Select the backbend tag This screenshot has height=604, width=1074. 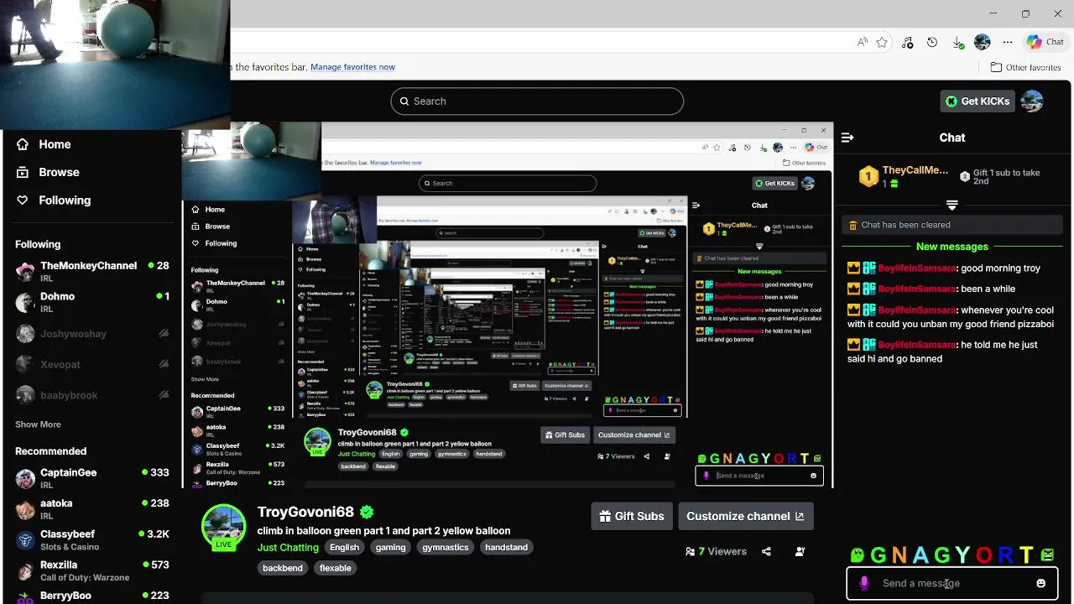pyautogui.click(x=283, y=568)
